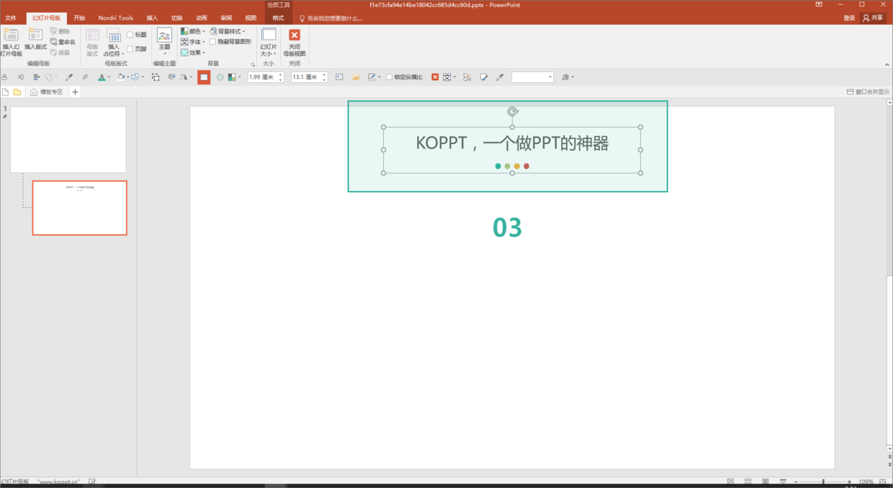Click the font color A icon
This screenshot has height=488, width=893.
tap(101, 77)
